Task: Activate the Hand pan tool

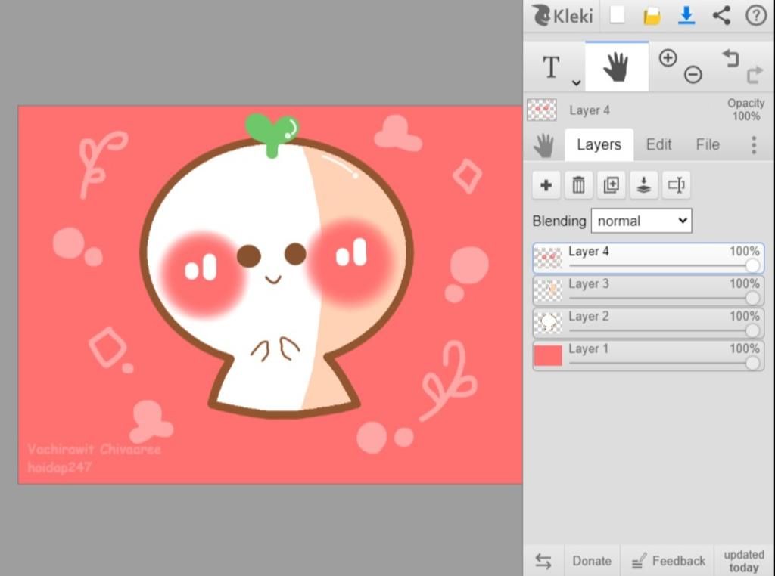Action: click(x=616, y=67)
